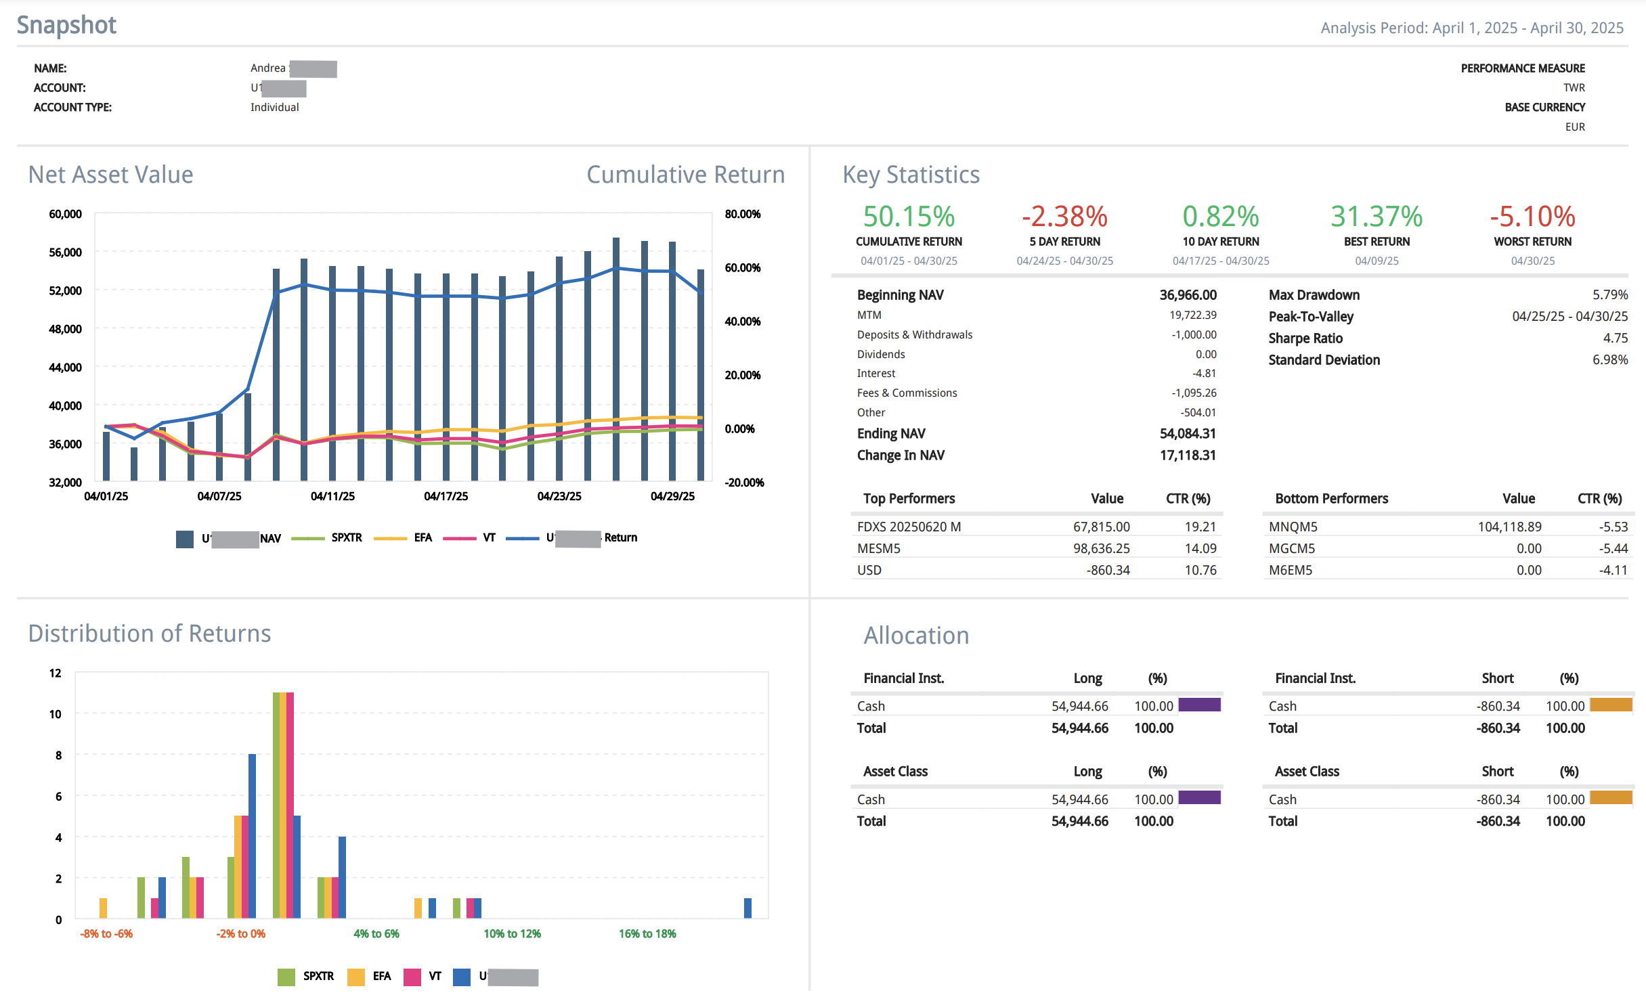Click the NAV legend marker icon
This screenshot has width=1646, height=995.
[184, 537]
